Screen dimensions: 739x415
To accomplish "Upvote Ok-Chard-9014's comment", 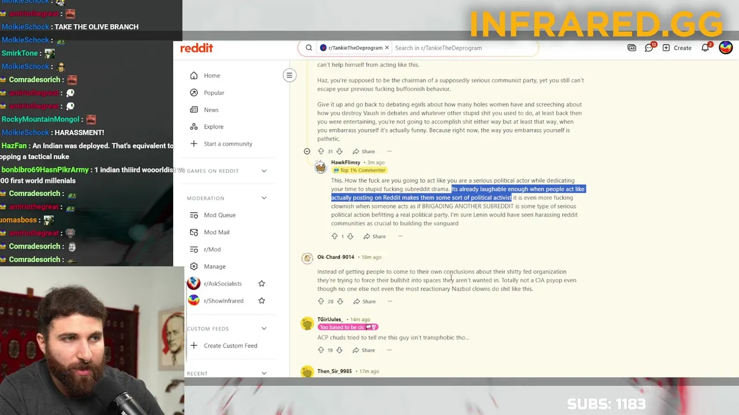I will click(x=321, y=301).
